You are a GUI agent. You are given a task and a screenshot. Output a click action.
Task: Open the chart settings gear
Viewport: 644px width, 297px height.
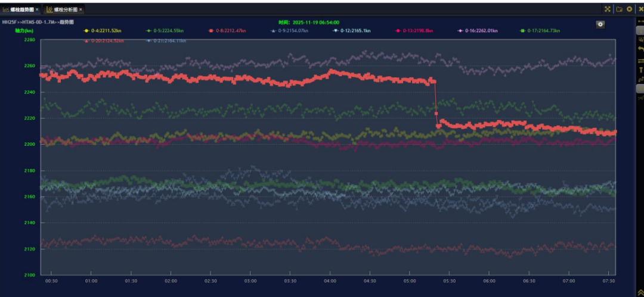[x=600, y=24]
